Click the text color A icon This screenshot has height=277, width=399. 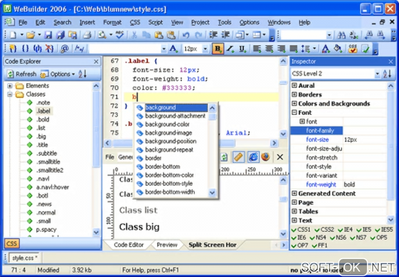(x=326, y=48)
